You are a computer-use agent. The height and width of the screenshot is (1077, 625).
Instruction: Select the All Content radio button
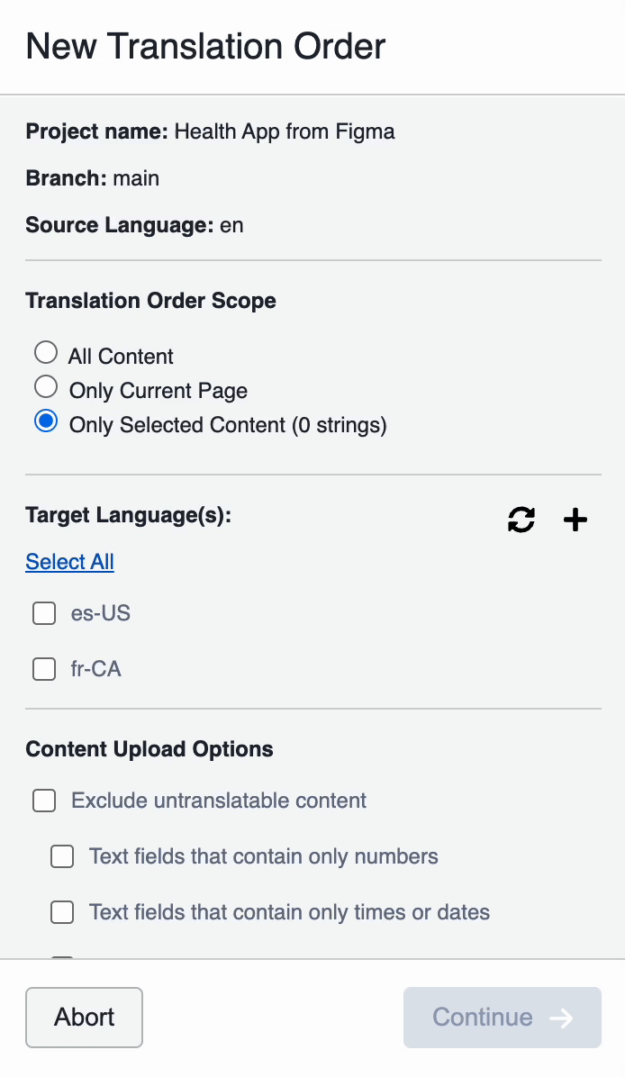[x=46, y=352]
